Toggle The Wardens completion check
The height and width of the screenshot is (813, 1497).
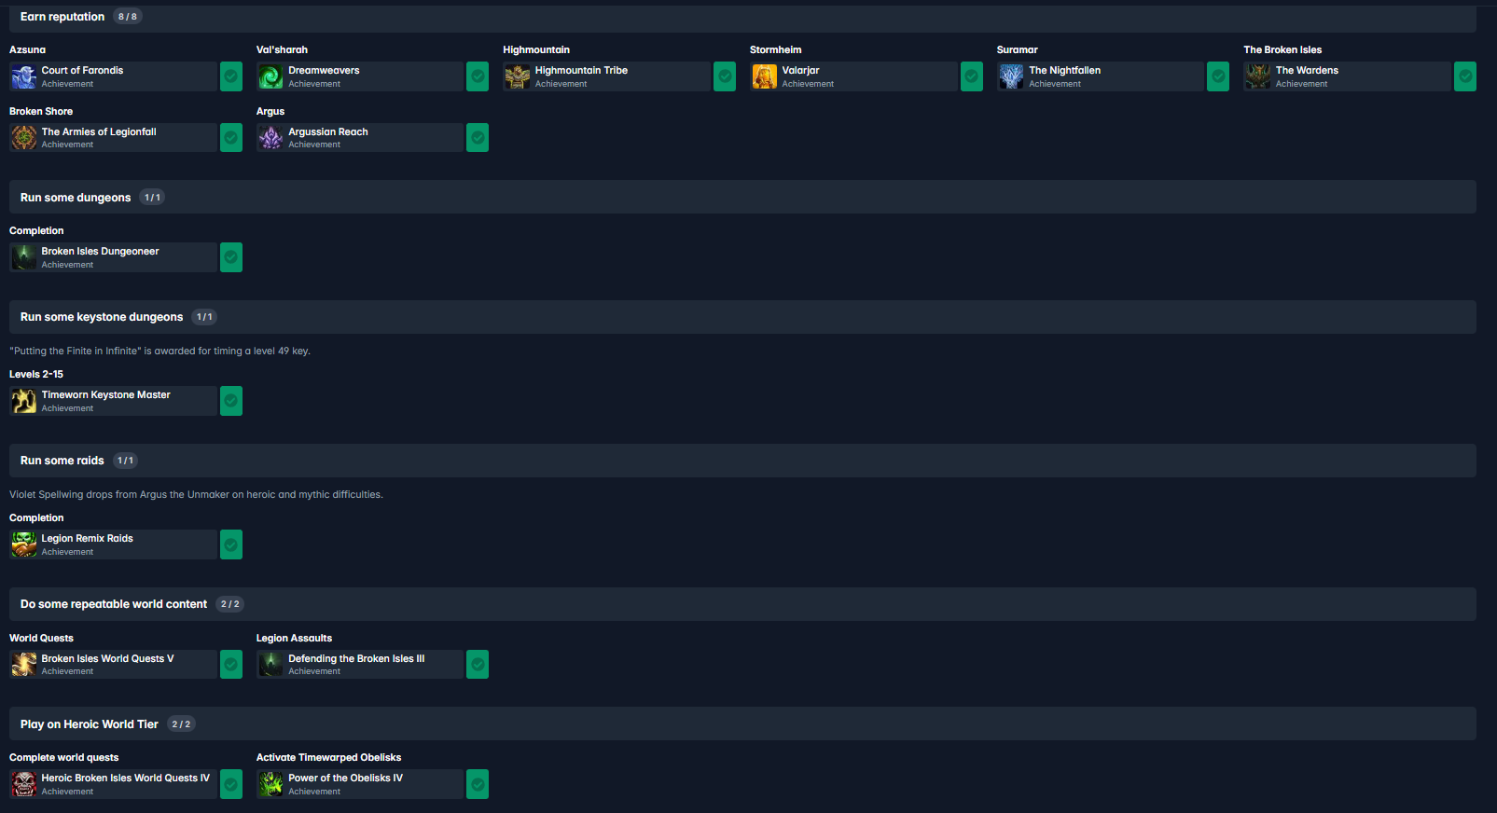[x=1465, y=76]
